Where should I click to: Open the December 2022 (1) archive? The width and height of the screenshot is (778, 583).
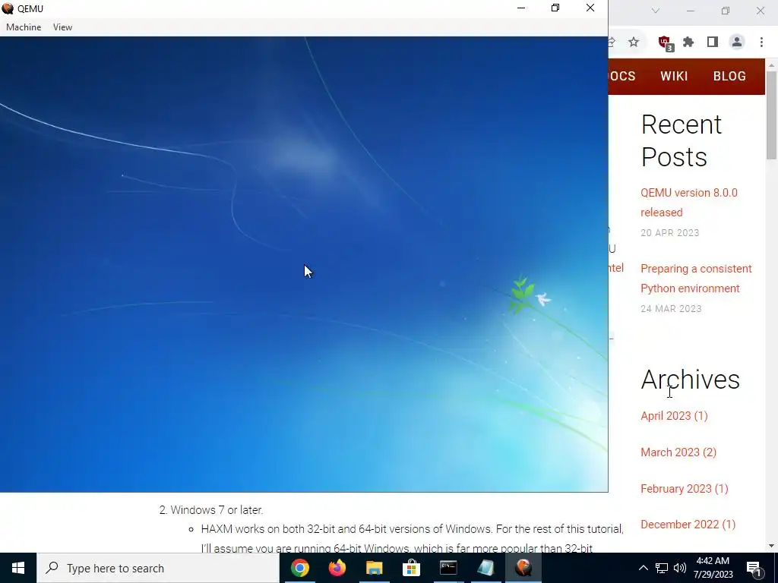coord(688,525)
